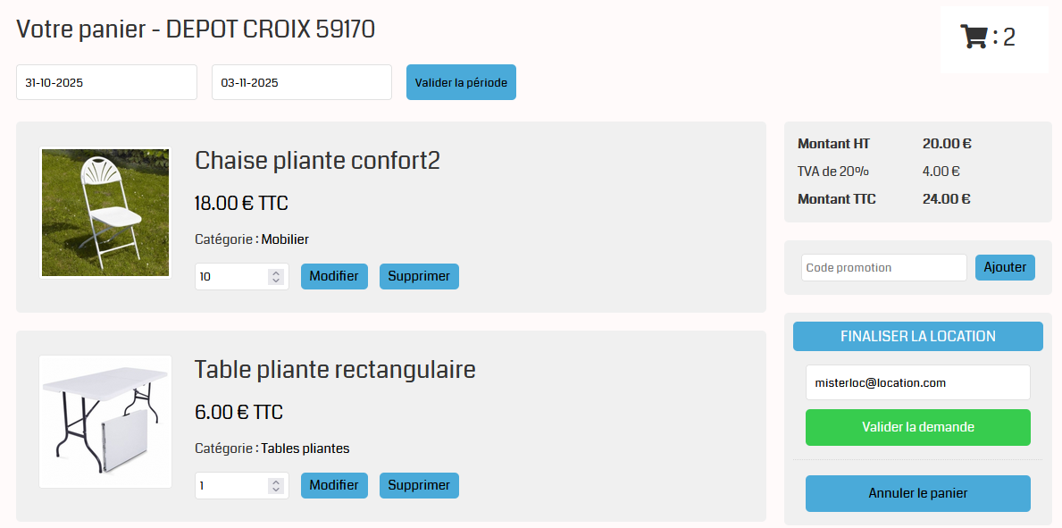The width and height of the screenshot is (1062, 528).
Task: Click Modifier for Chaise pliante confort2
Action: coord(334,276)
